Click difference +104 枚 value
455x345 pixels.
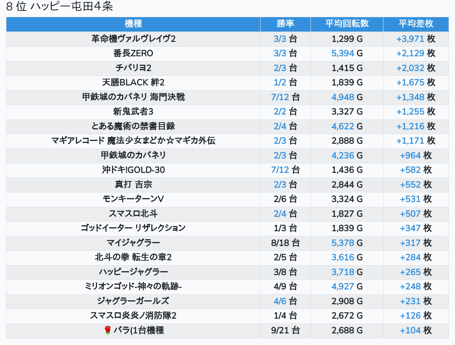[416, 330]
